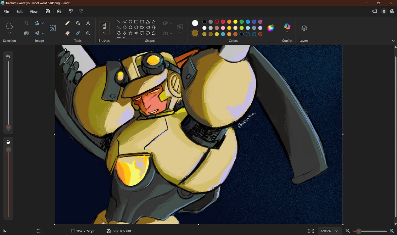Viewport: 397px width, 235px height.
Task: Select the Pencil tool
Action: tap(67, 23)
